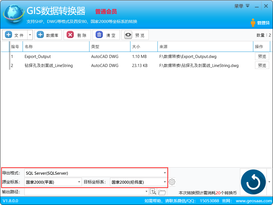Click the add file plus icon
Screen dimensions: 273x205
pyautogui.click(x=8, y=35)
